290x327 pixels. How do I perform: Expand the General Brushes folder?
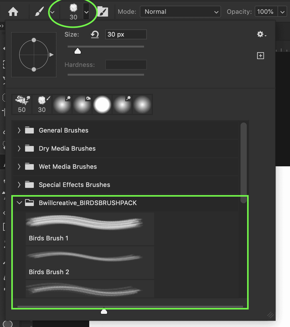[x=19, y=130]
